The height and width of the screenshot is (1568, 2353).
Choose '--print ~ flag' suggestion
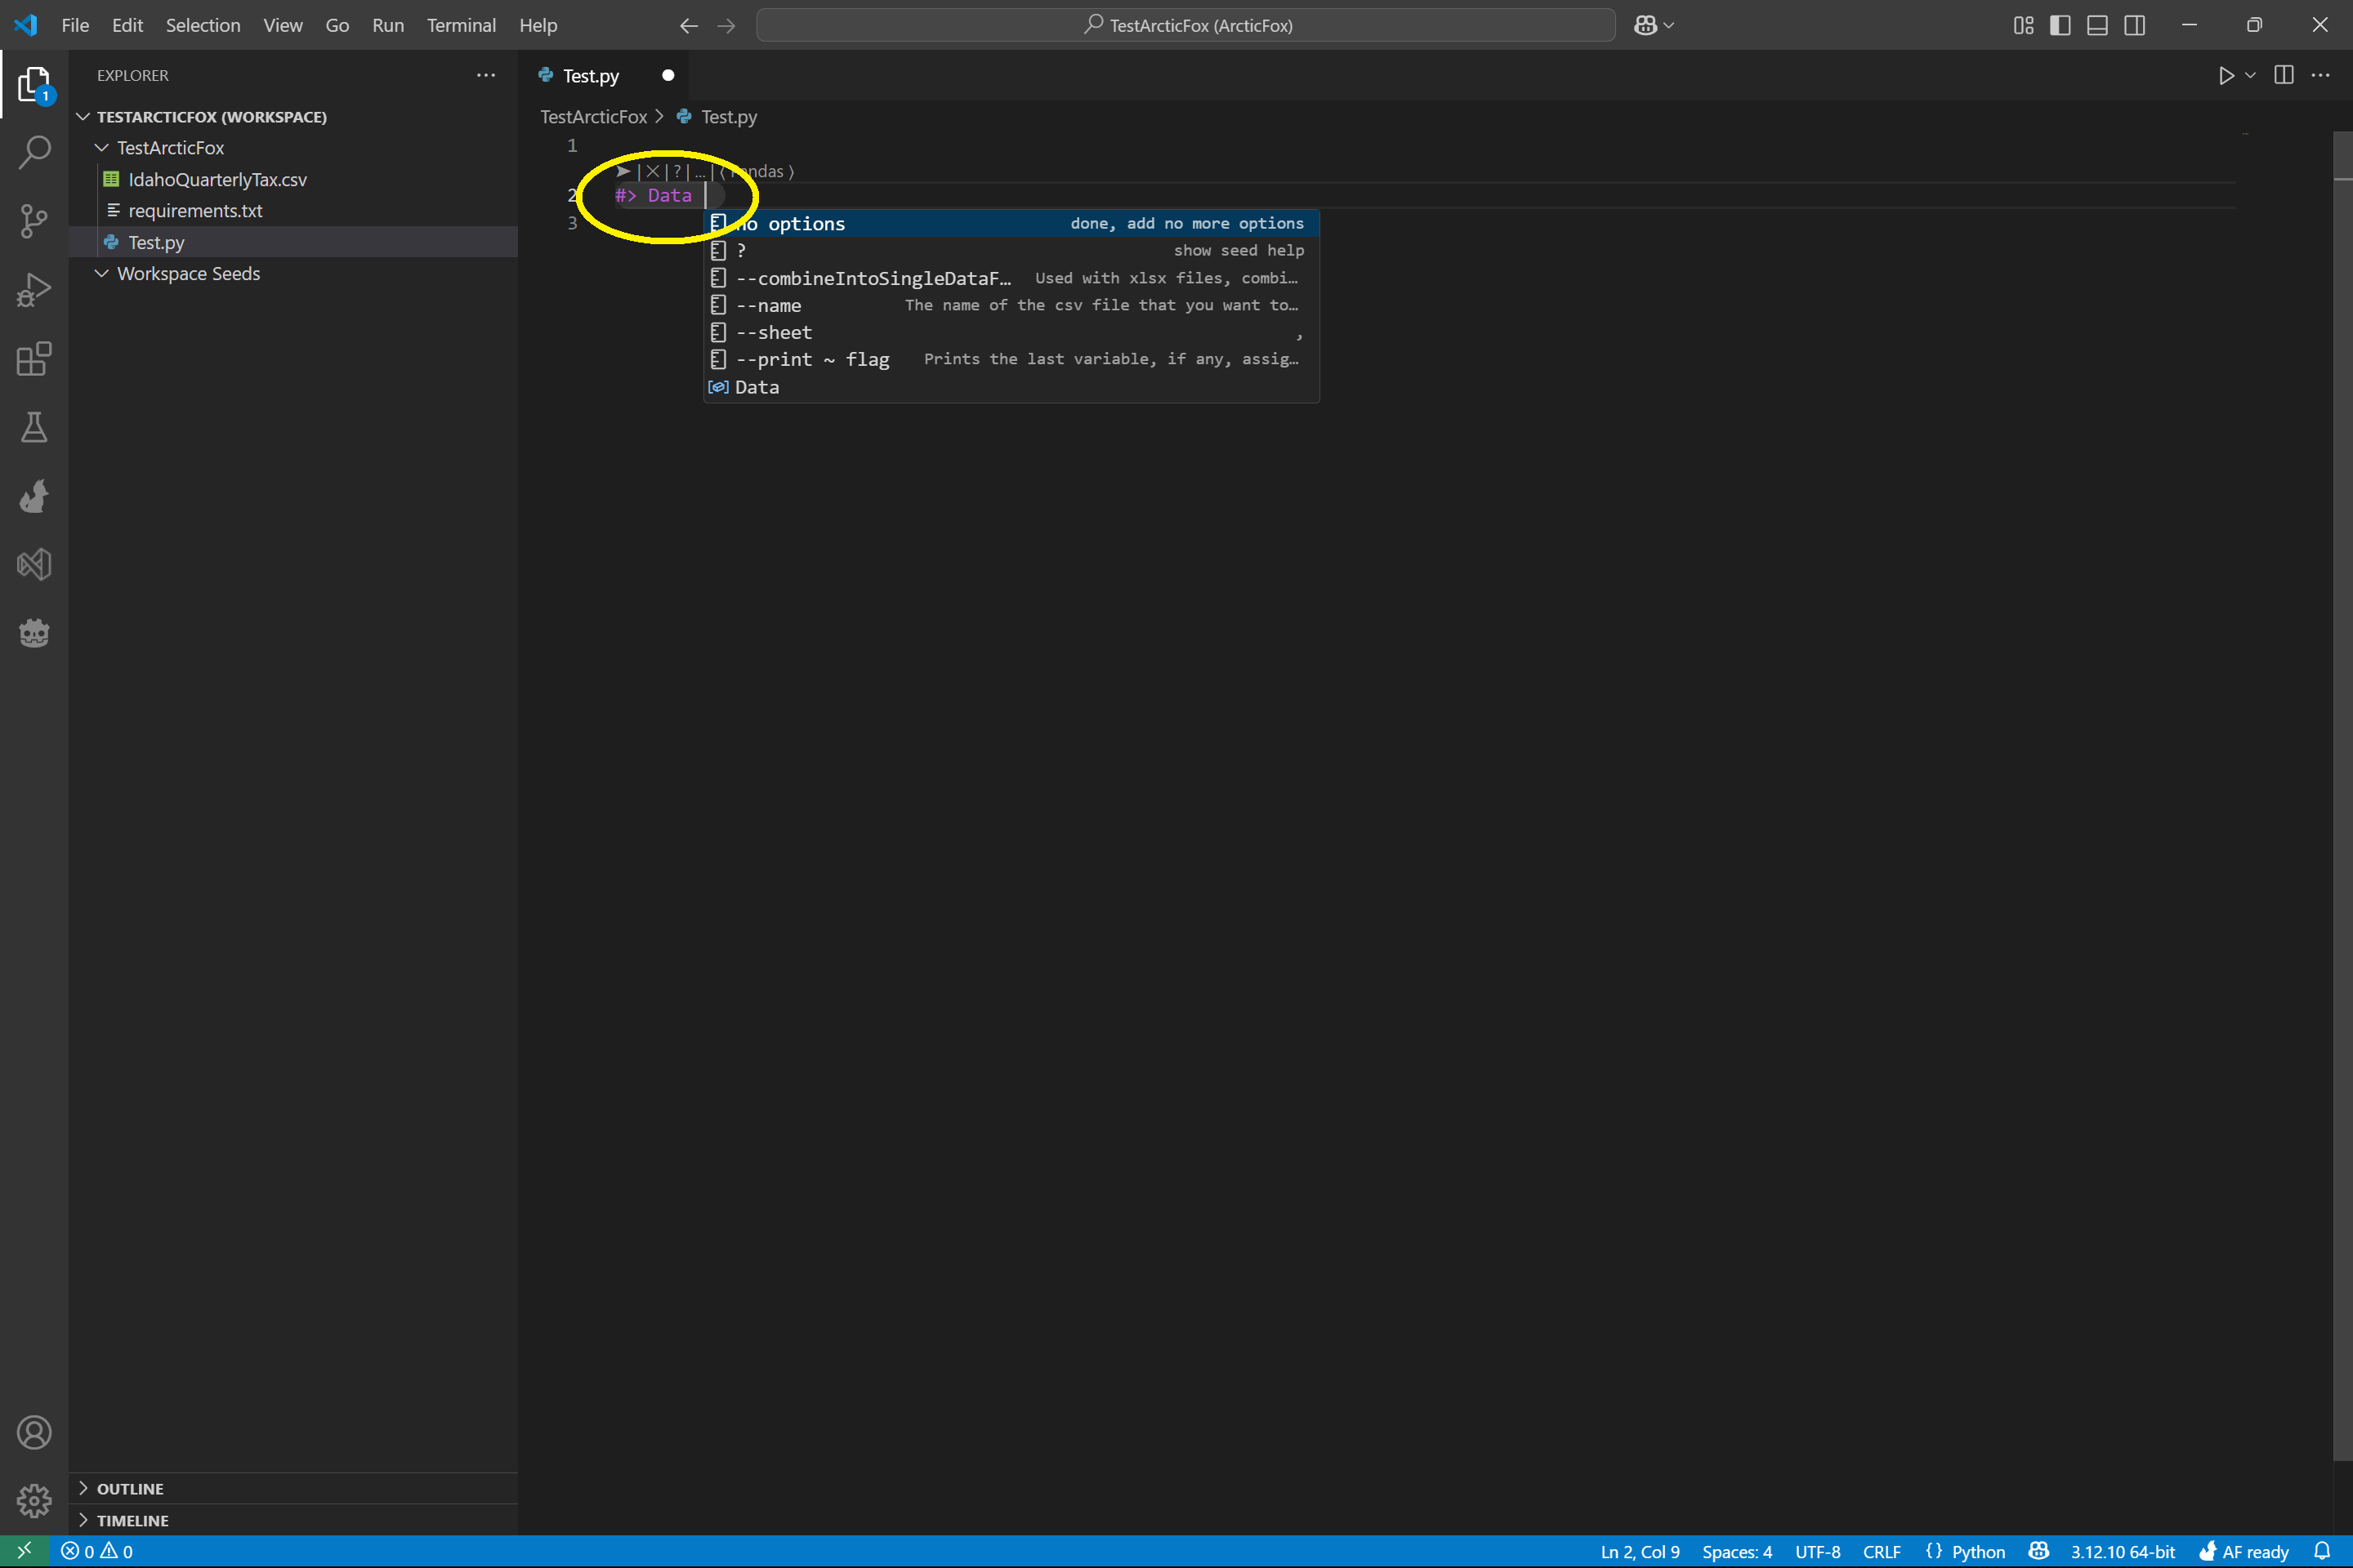pyautogui.click(x=1011, y=359)
